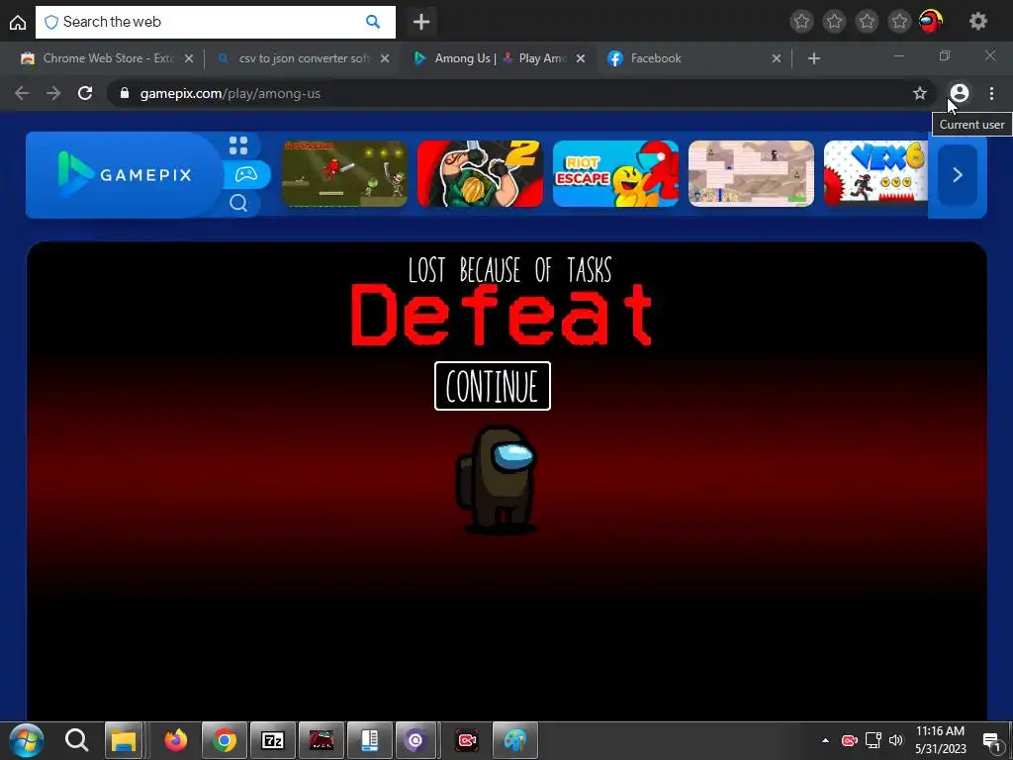Click the third star badge icon
This screenshot has height=760, width=1013.
(x=867, y=22)
